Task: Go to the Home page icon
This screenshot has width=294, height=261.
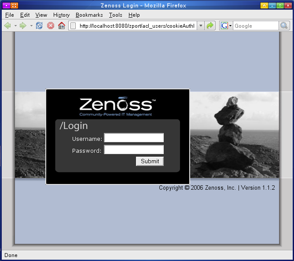Action: [x=62, y=26]
